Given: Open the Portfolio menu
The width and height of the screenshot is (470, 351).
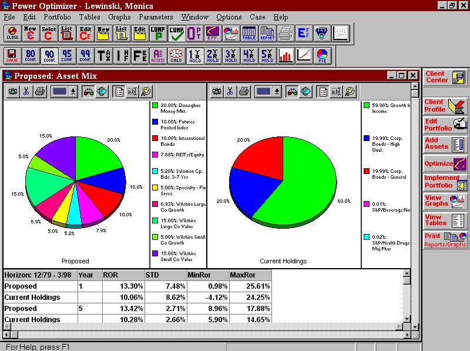Looking at the screenshot, I should (57, 17).
